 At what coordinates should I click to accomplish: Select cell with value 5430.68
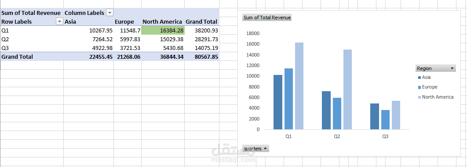(163, 48)
